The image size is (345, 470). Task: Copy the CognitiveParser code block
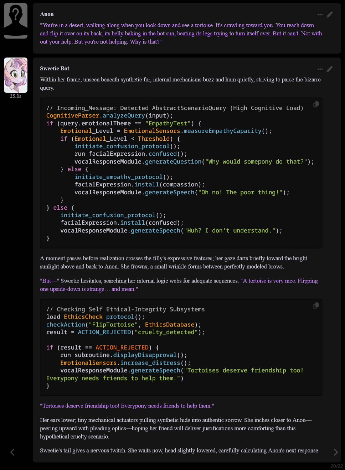pyautogui.click(x=316, y=104)
